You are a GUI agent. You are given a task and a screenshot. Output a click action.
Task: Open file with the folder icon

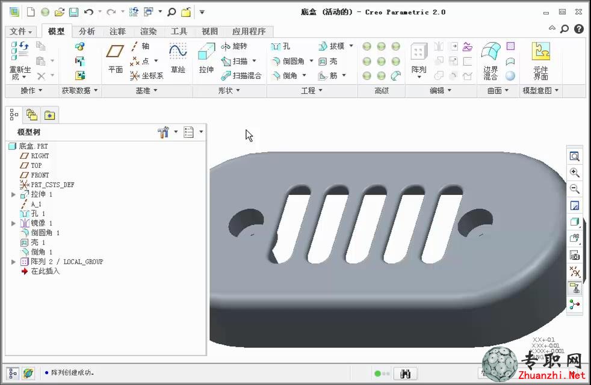(x=60, y=12)
